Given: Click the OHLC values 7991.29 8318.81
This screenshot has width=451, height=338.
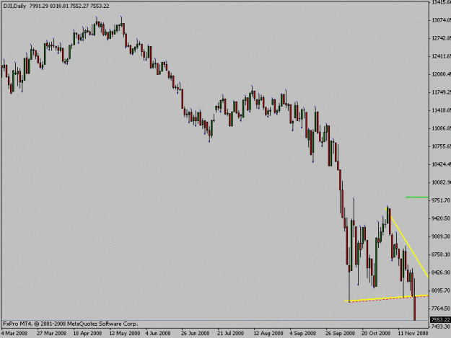Looking at the screenshot, I should (49, 6).
